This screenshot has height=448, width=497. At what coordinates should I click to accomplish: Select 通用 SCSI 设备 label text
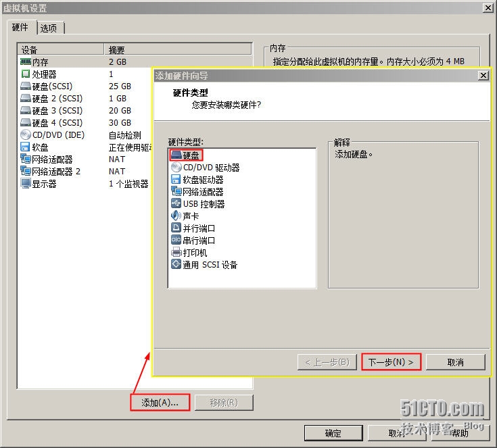coord(210,265)
